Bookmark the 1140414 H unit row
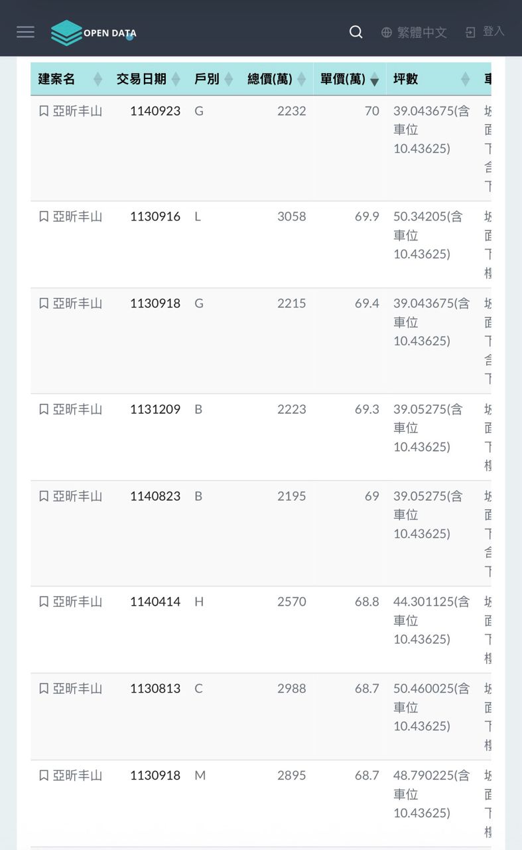The height and width of the screenshot is (850, 522). (44, 602)
